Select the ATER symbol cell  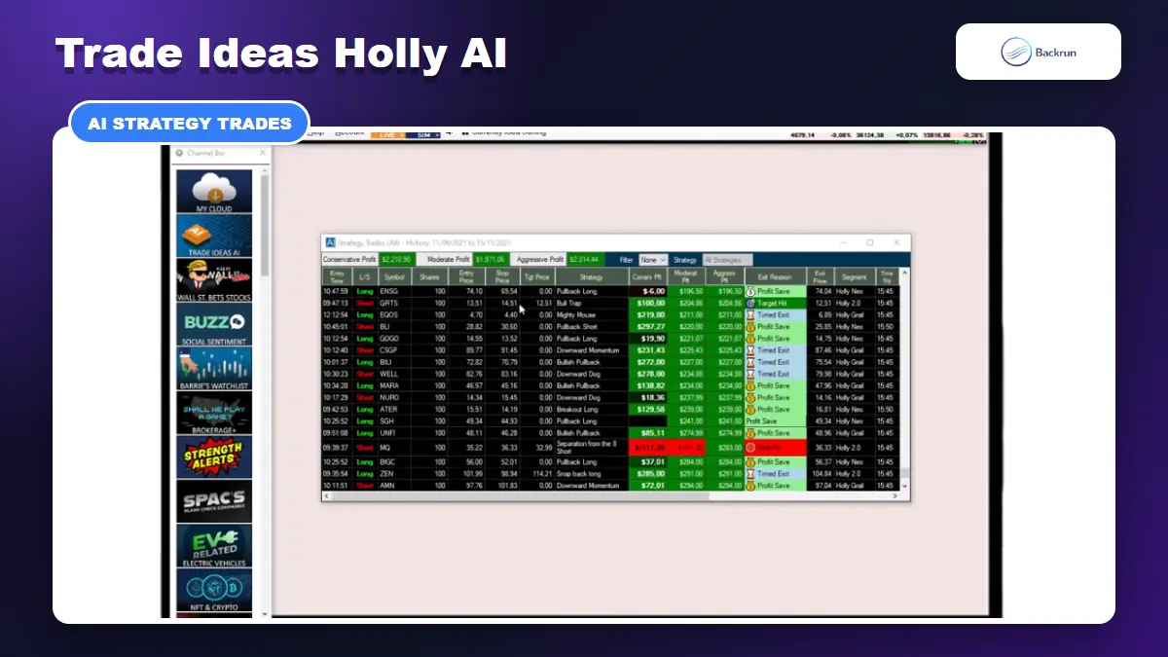click(393, 409)
